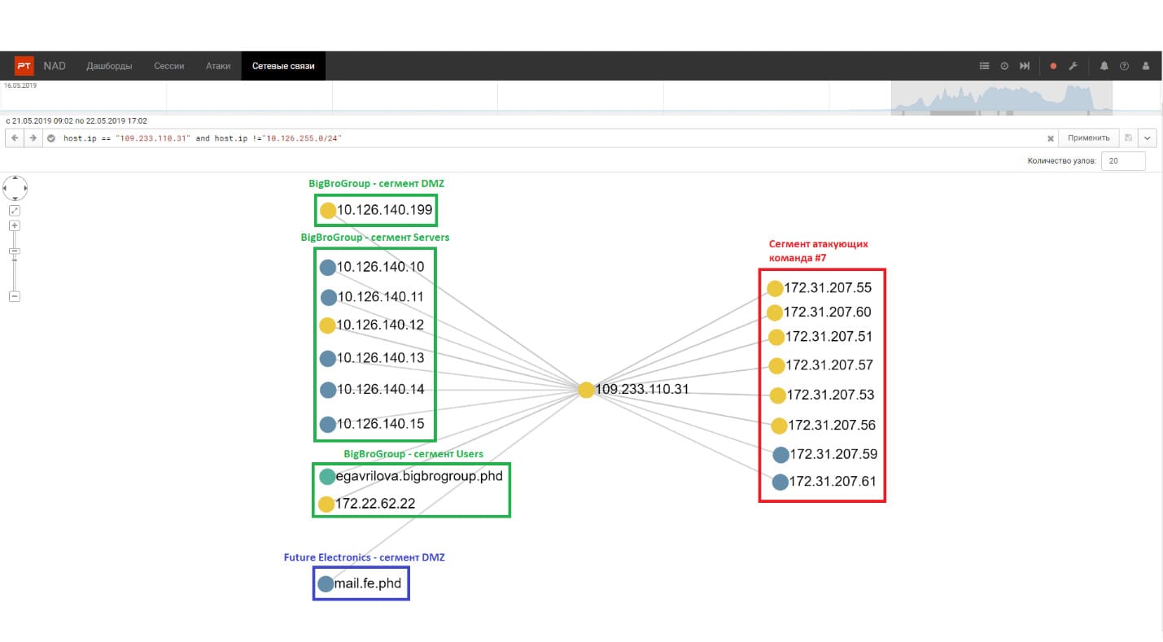Open the user profile icon
Screen dimensions: 1163x642
[1146, 66]
